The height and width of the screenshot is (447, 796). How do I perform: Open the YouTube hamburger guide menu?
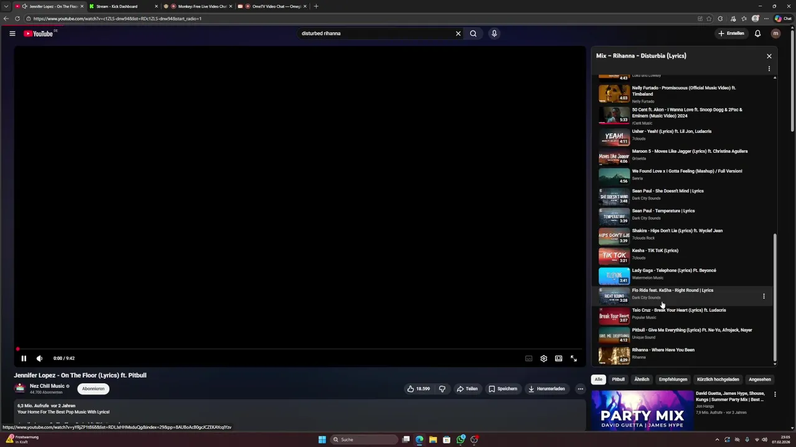pos(12,34)
